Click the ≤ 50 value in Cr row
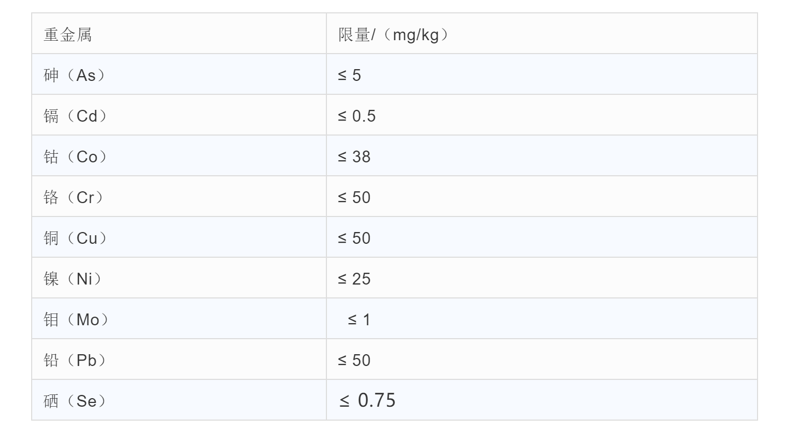786x441 pixels. (x=354, y=198)
